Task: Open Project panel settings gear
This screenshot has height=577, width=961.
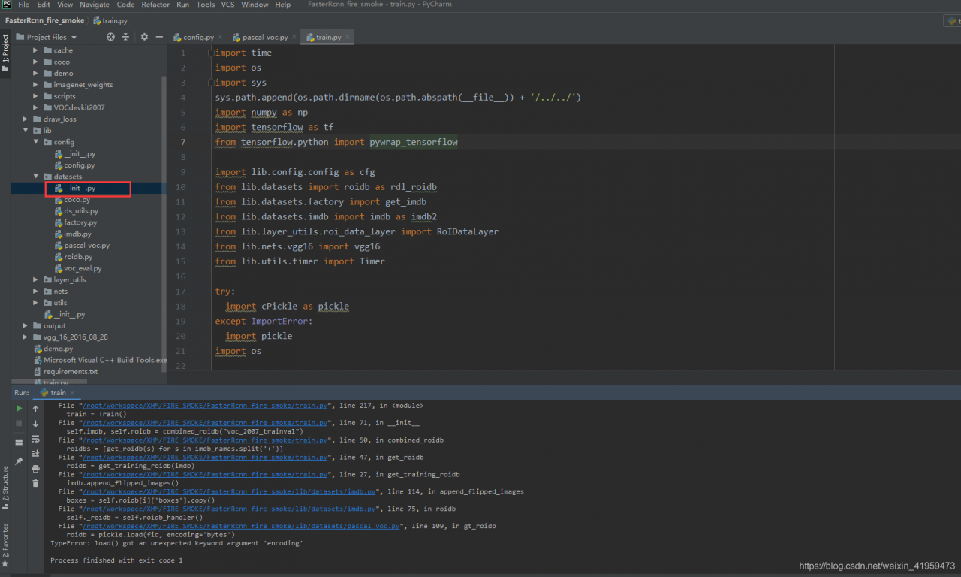Action: (145, 37)
